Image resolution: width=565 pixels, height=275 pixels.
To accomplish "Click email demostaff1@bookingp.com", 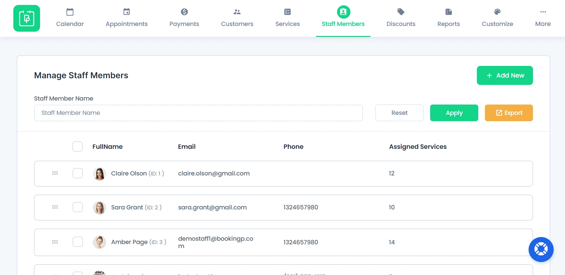I will click(216, 242).
